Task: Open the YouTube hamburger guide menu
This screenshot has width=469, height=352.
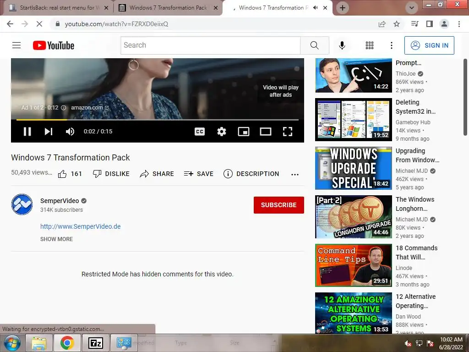Action: 16,45
